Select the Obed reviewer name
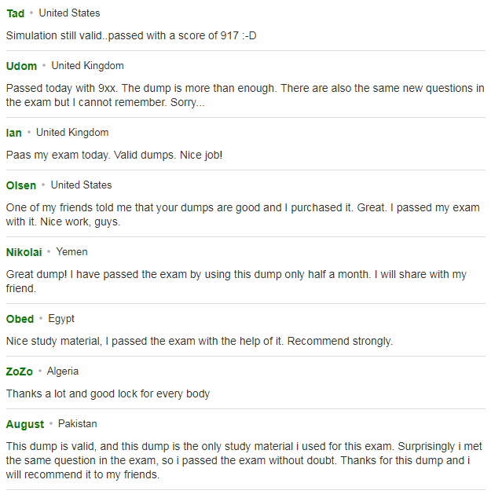 [x=20, y=319]
